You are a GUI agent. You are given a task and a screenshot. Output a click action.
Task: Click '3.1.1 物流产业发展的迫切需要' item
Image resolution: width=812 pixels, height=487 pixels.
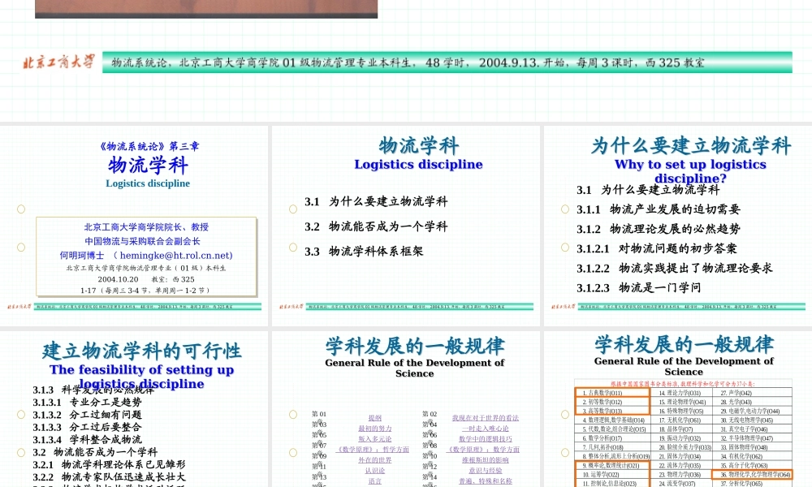pos(659,209)
